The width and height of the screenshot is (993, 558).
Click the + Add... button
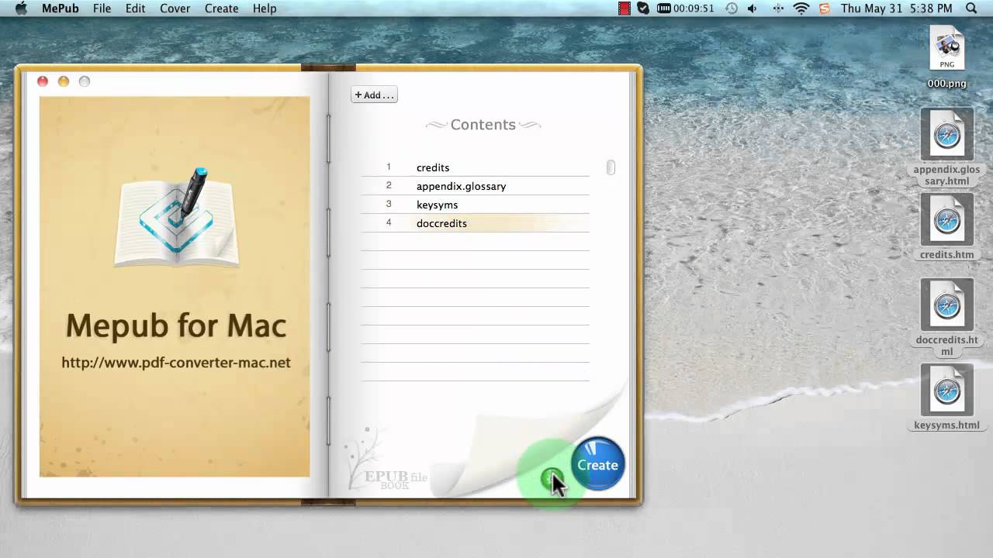[374, 95]
